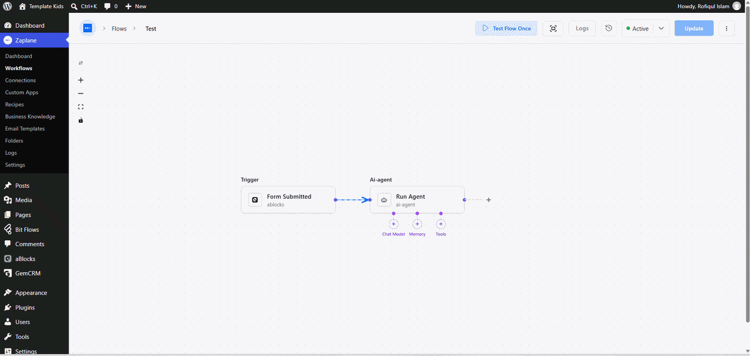Add Memory to the agent
This screenshot has width=750, height=356.
coord(417,224)
